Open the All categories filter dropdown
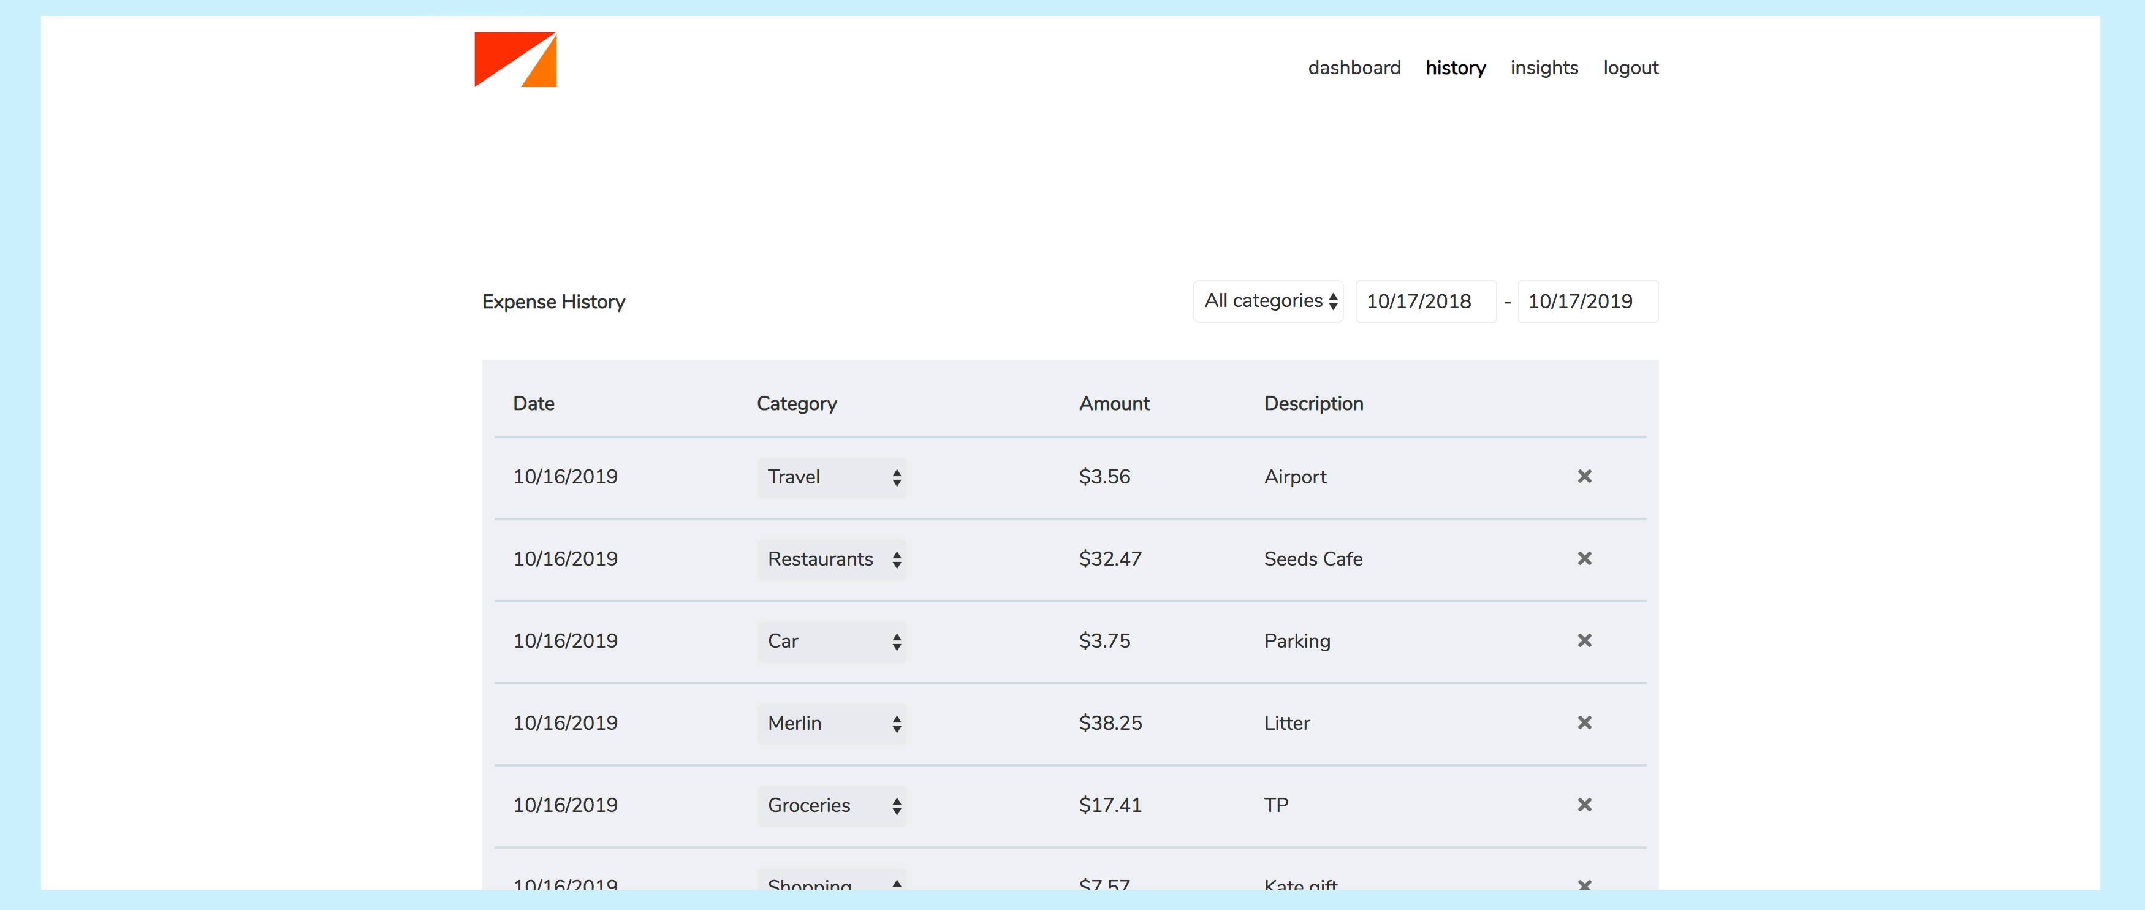 (x=1268, y=301)
